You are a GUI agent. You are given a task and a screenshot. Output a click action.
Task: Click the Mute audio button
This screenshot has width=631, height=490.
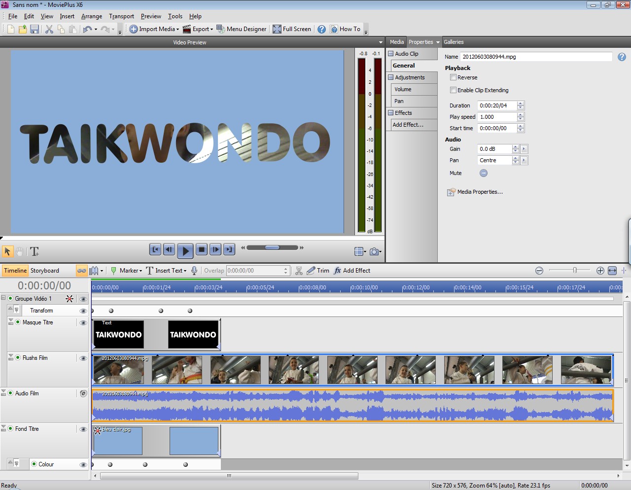coord(484,173)
